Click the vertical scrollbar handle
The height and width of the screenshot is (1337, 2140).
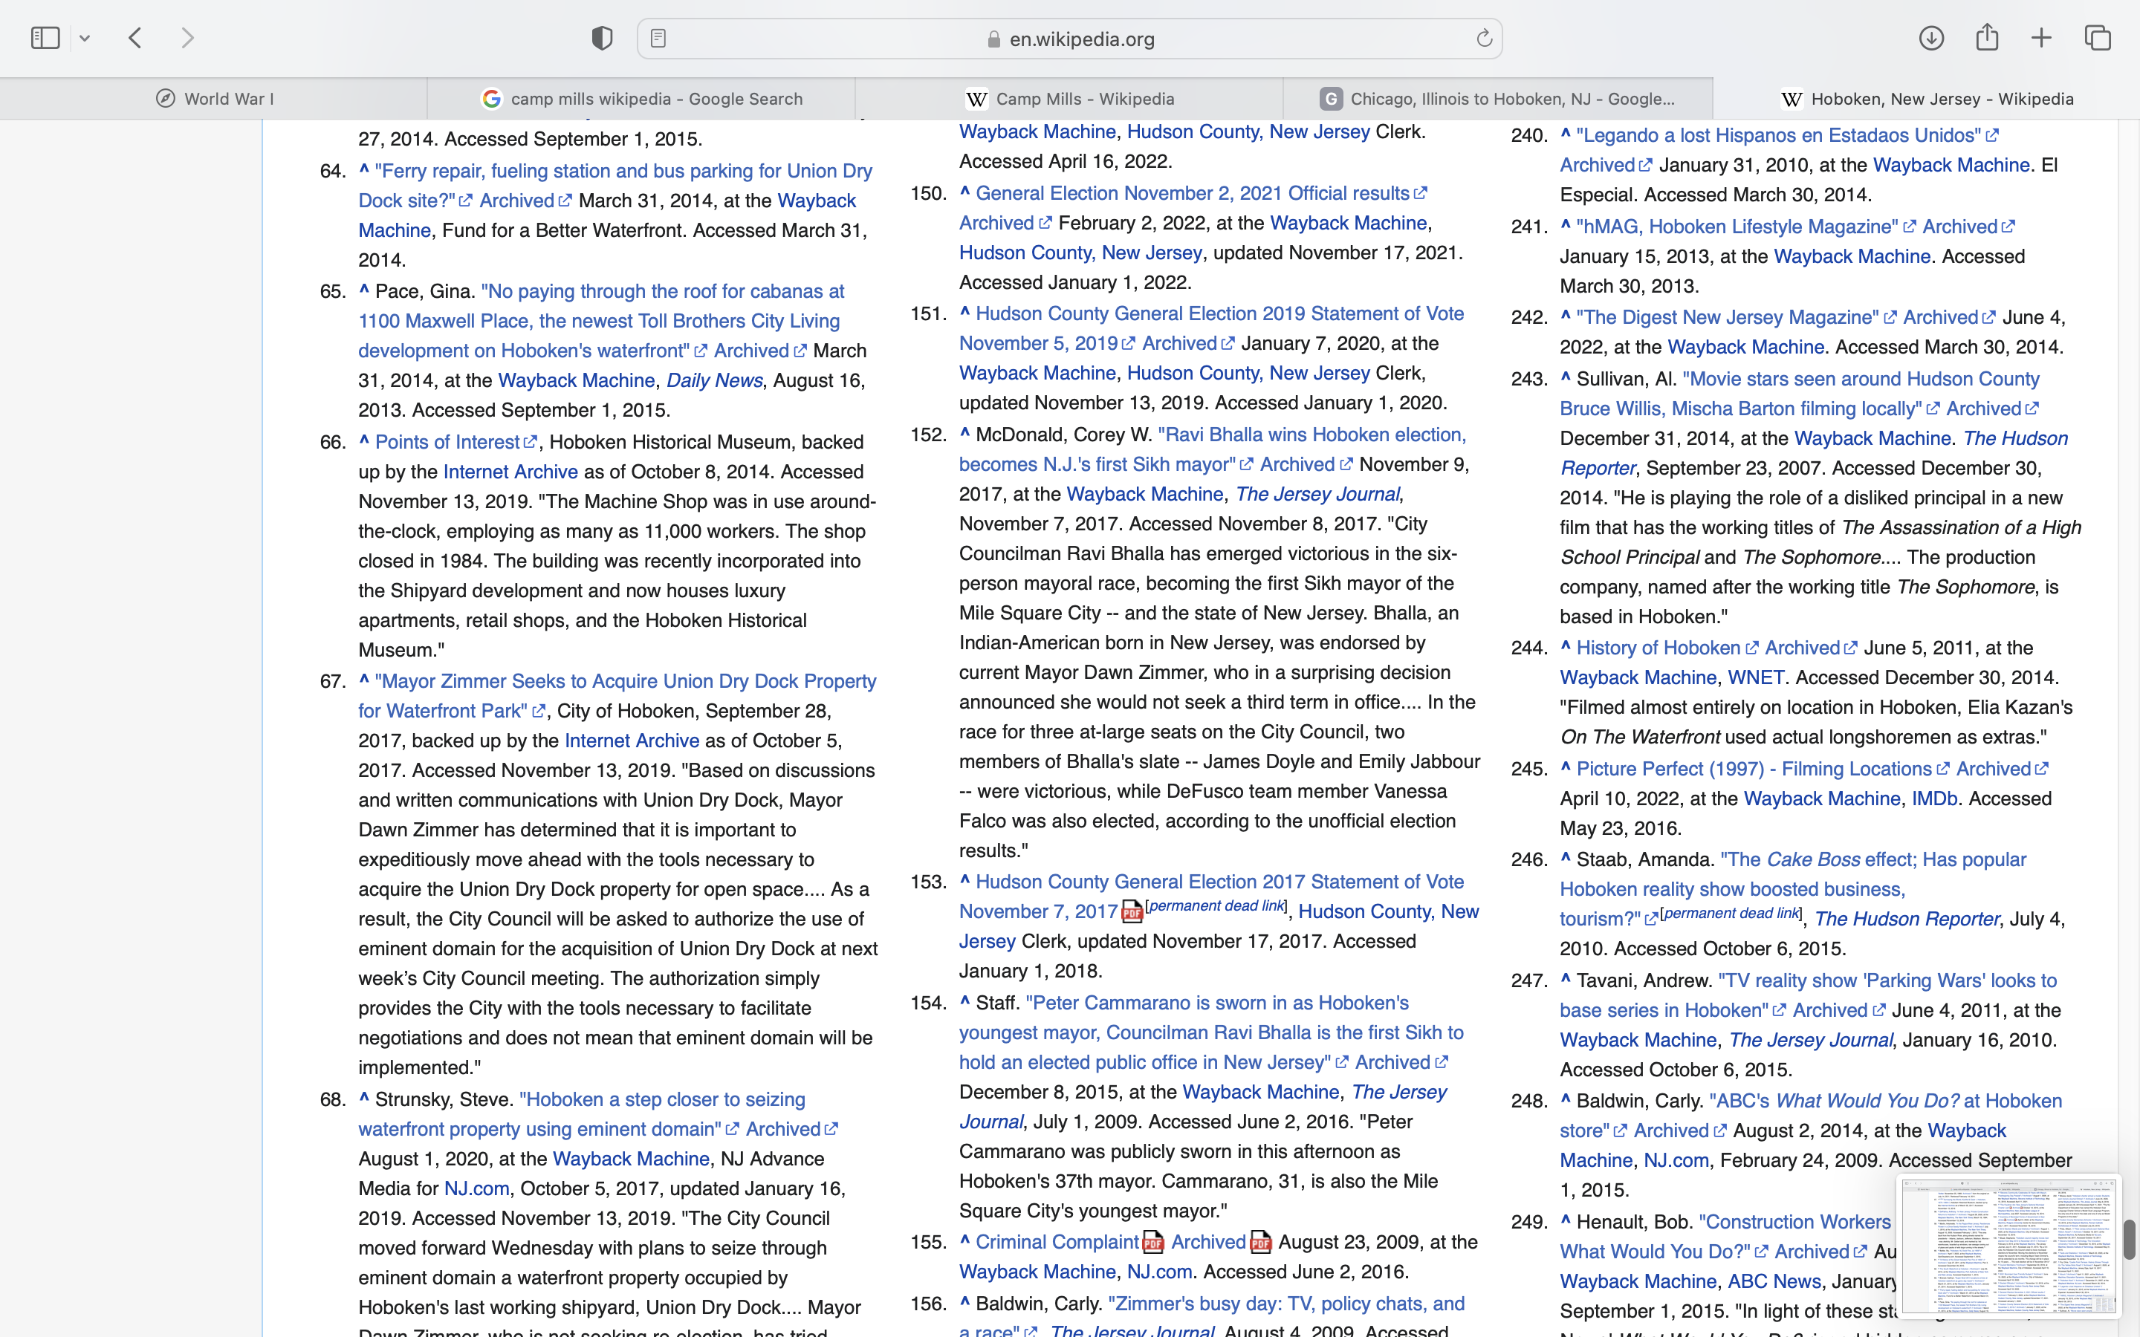(2129, 1240)
